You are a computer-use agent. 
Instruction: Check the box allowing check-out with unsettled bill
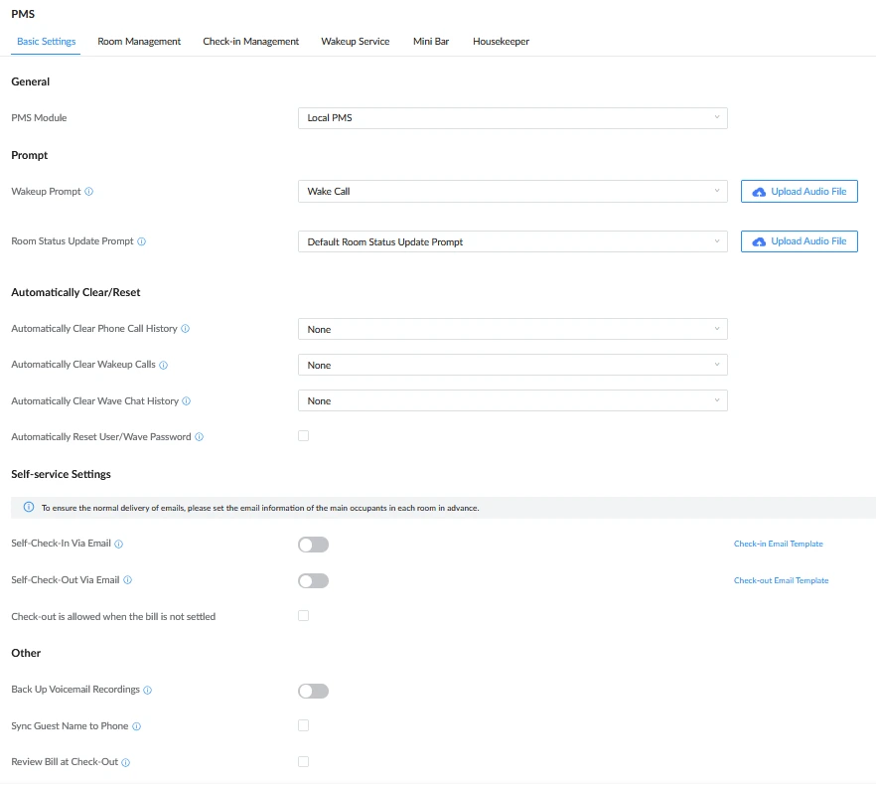tap(303, 616)
